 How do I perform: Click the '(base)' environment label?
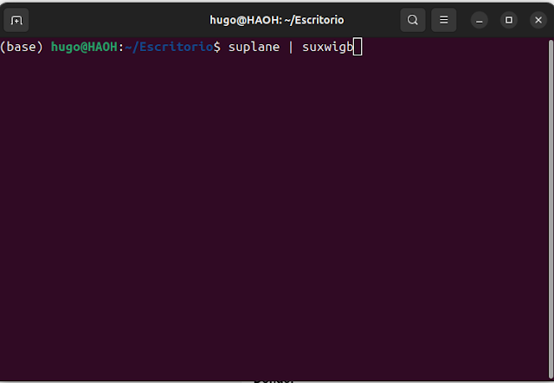click(21, 47)
